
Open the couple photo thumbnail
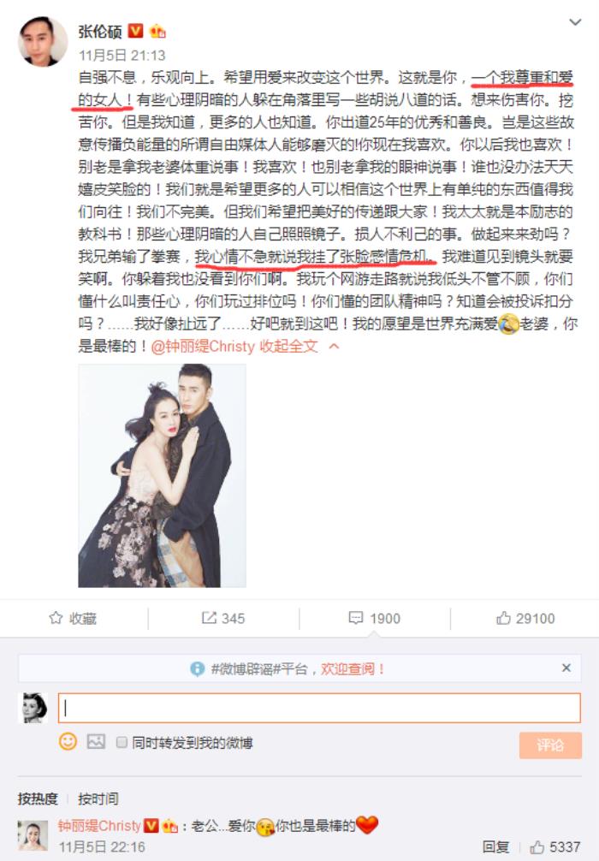click(162, 476)
